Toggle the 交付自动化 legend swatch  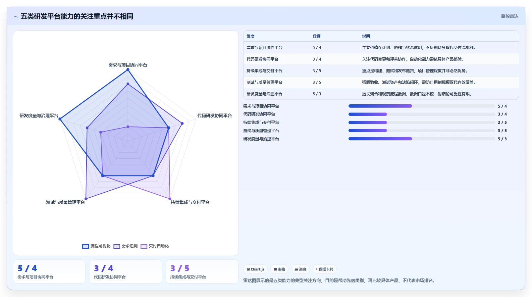point(144,246)
